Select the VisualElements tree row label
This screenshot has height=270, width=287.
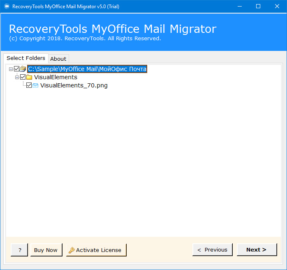(x=56, y=77)
